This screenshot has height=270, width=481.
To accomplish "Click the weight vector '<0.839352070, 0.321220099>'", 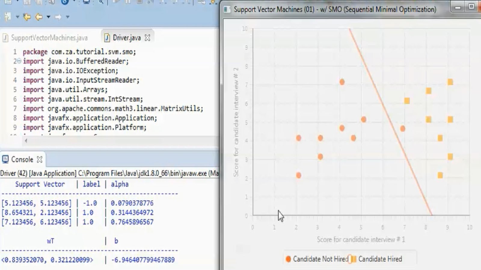I will 47,260.
